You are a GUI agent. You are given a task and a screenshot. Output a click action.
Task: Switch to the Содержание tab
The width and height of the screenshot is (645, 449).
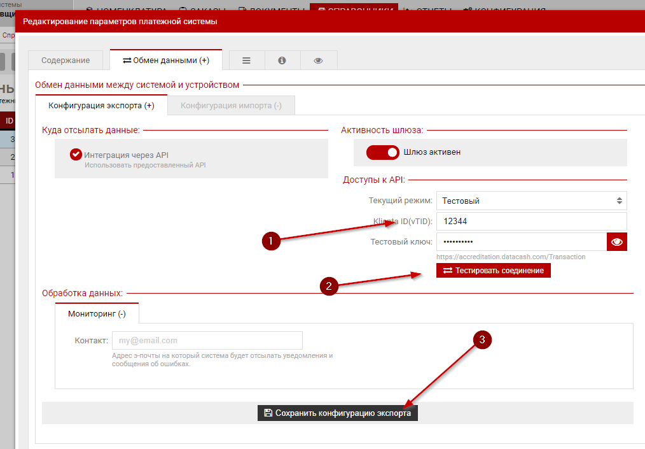tap(66, 61)
